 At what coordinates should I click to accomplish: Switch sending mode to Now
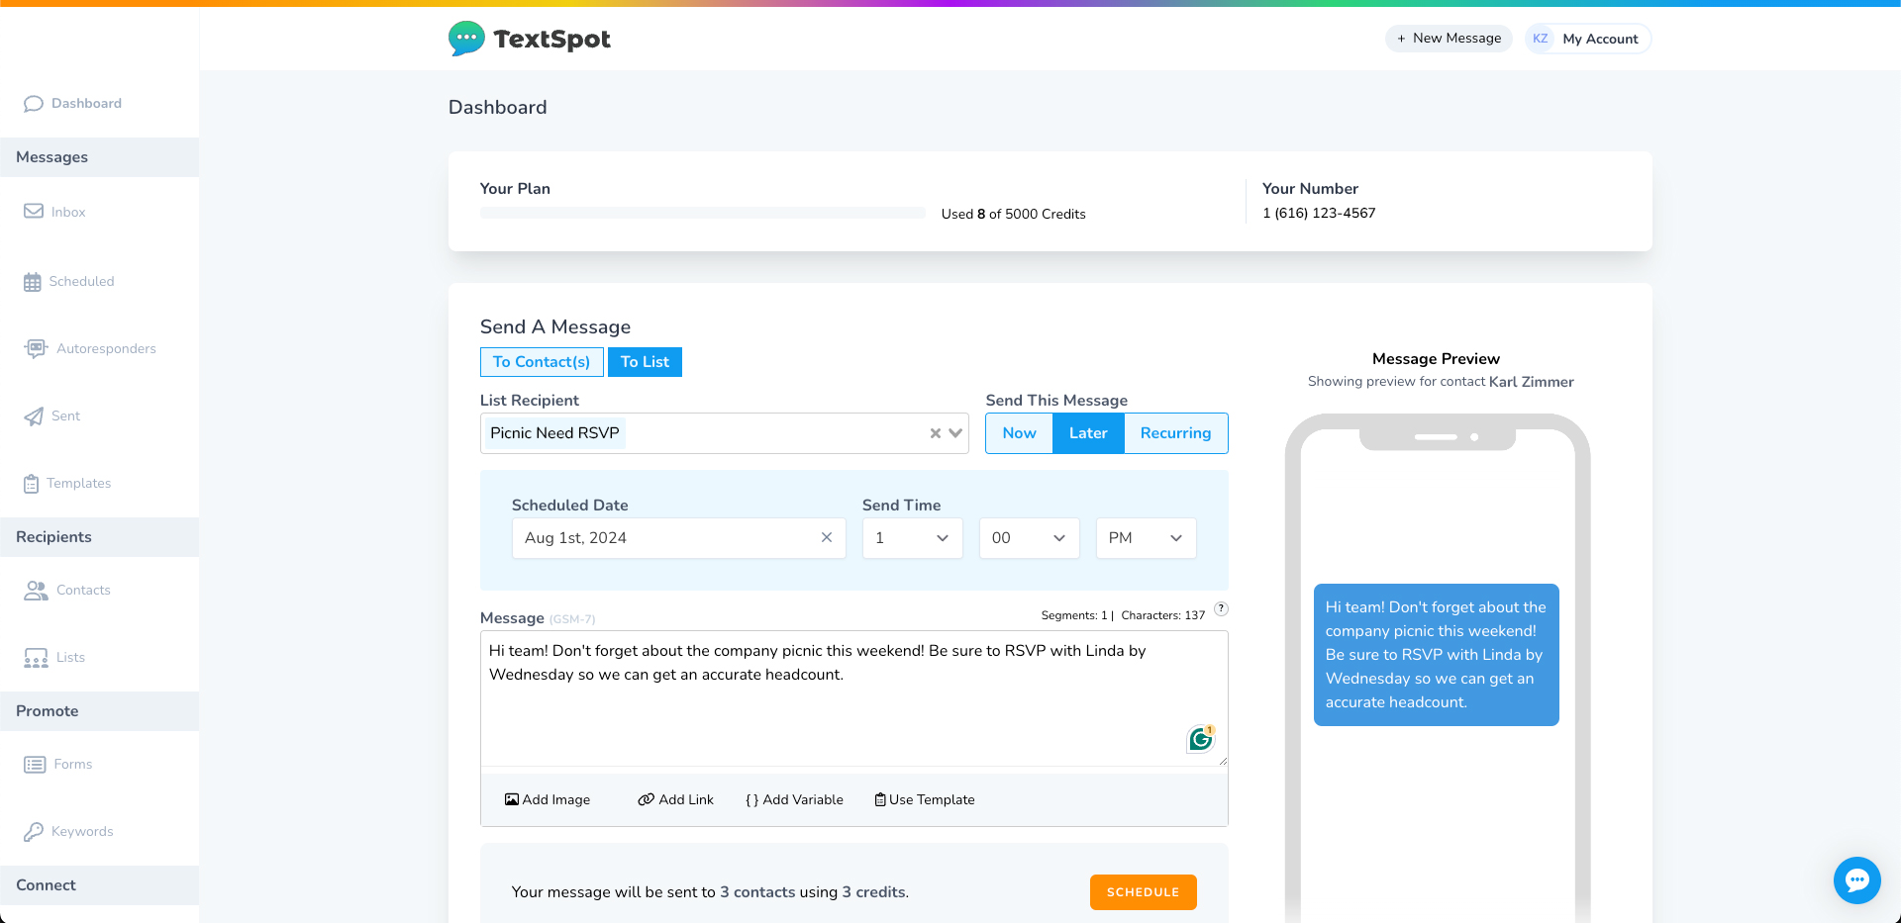pos(1019,433)
